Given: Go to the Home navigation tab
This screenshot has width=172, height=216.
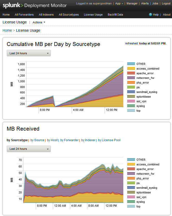Looking at the screenshot, I should (6, 15).
